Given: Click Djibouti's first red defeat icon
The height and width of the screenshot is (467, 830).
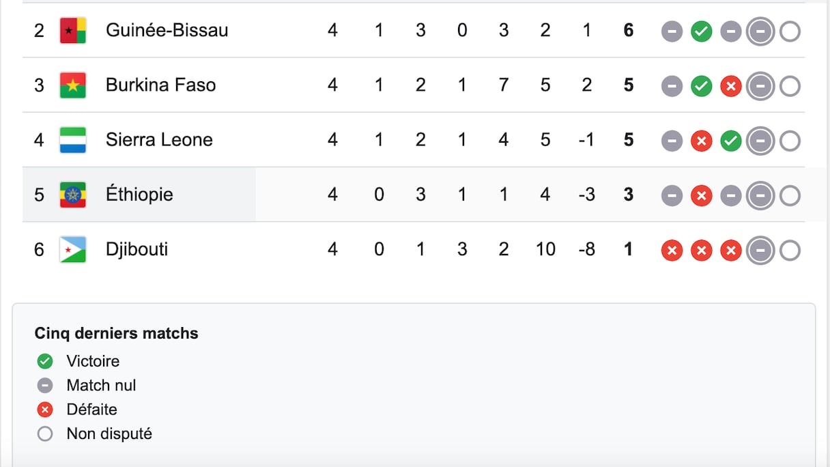Looking at the screenshot, I should click(x=672, y=251).
